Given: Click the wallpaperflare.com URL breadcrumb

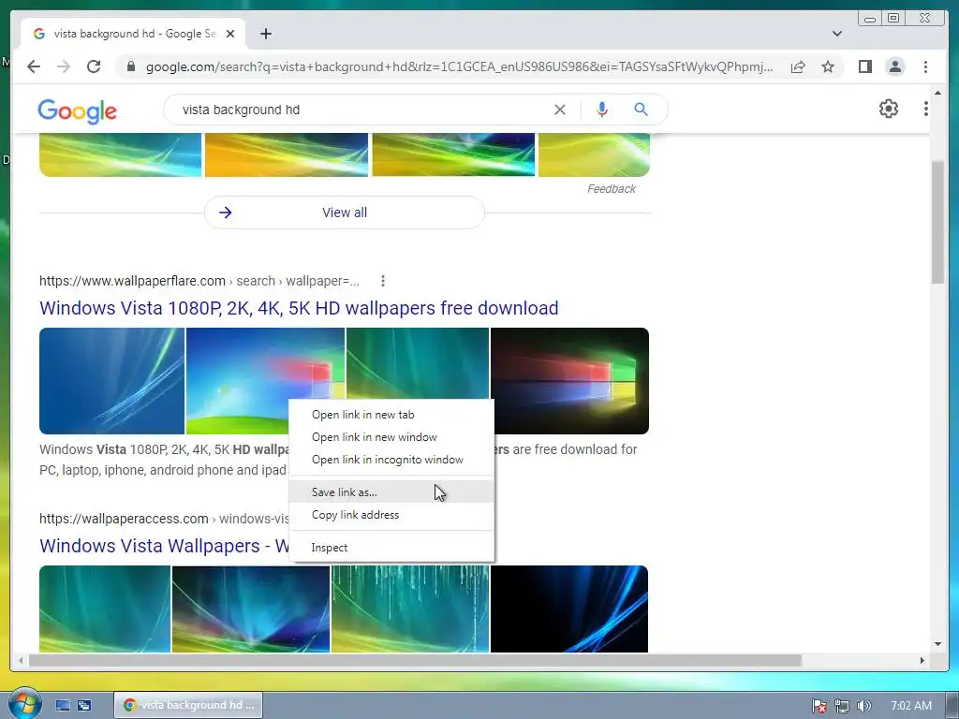Looking at the screenshot, I should pos(199,281).
